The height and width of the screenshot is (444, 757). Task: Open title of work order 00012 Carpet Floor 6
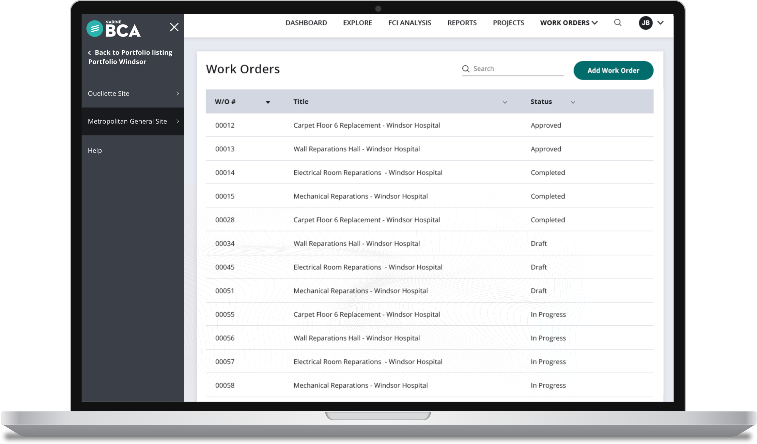pos(366,126)
